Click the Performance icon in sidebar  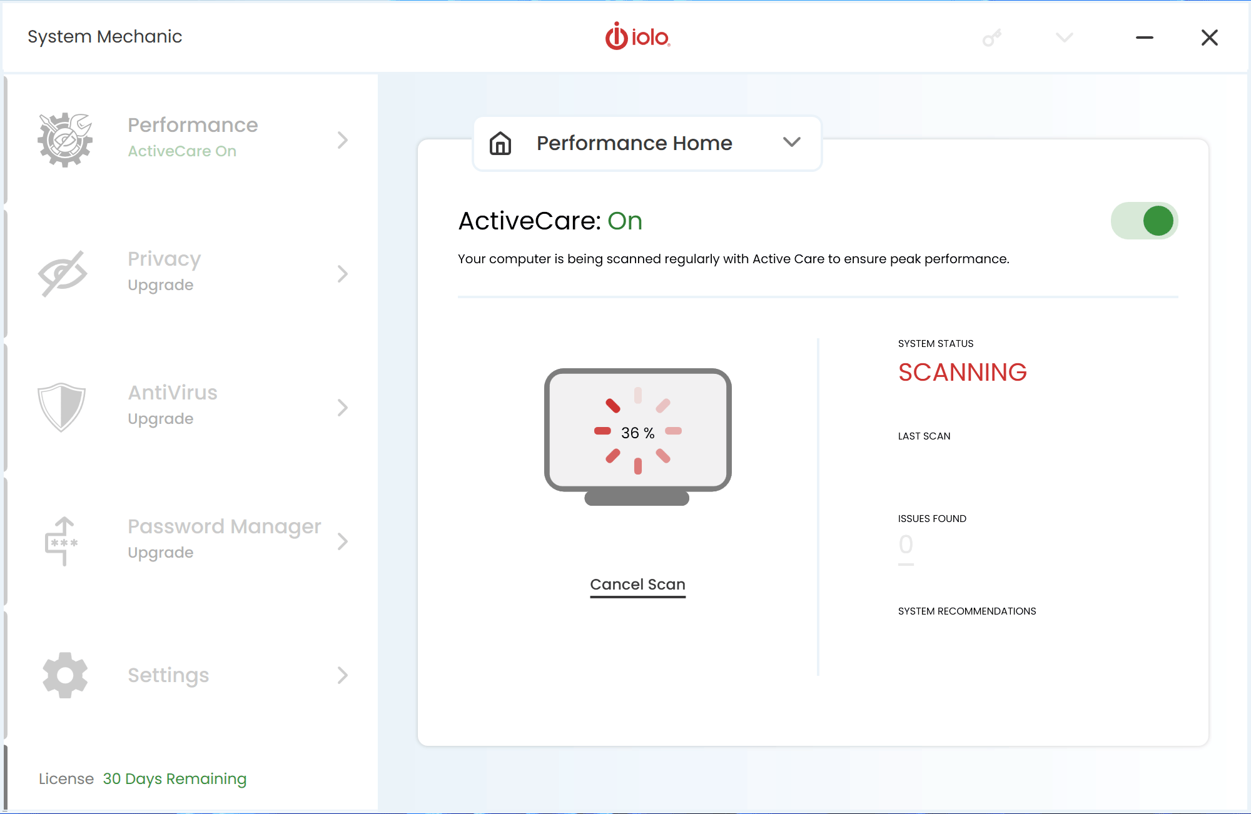pos(64,139)
